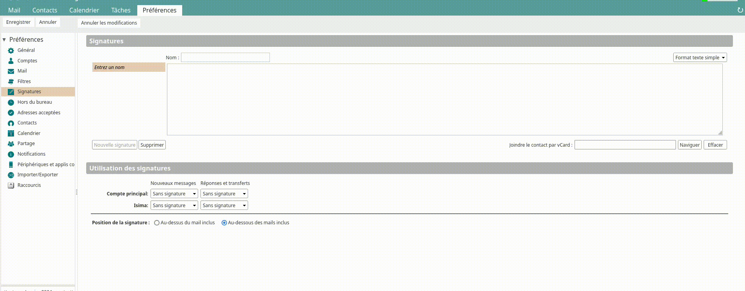Viewport: 745px width, 291px height.
Task: Select Au-dessous des mails inclus option
Action: point(224,223)
